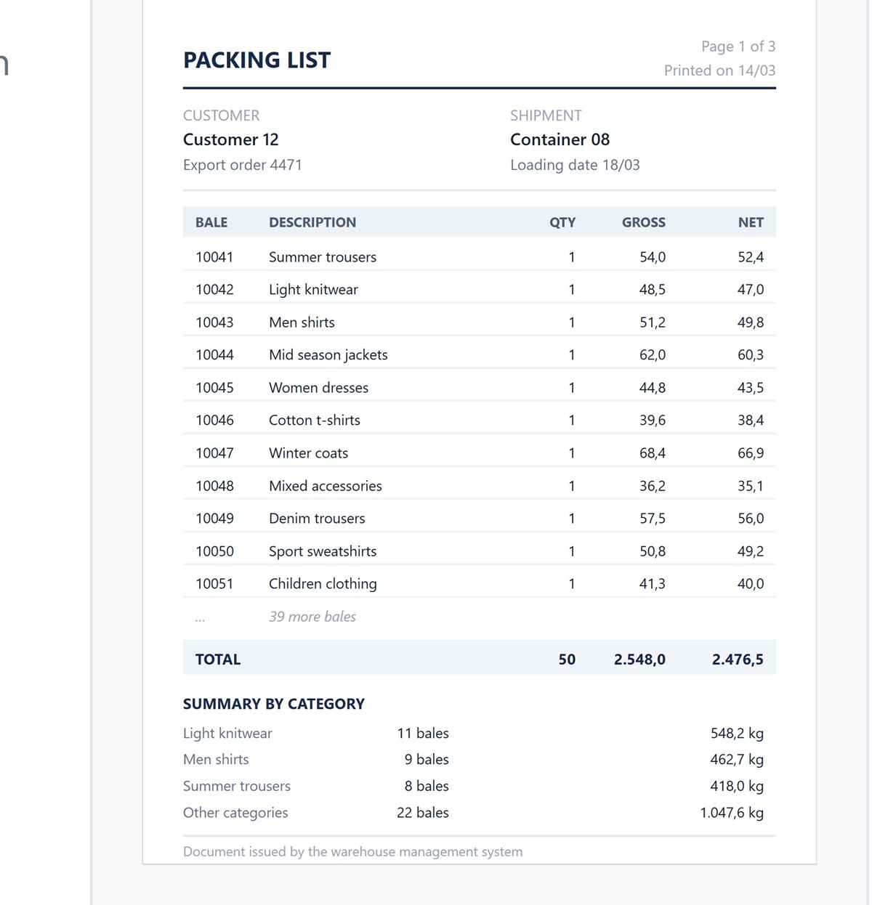Image resolution: width=872 pixels, height=905 pixels.
Task: Select the 'Page 1 of 3' indicator
Action: point(738,46)
